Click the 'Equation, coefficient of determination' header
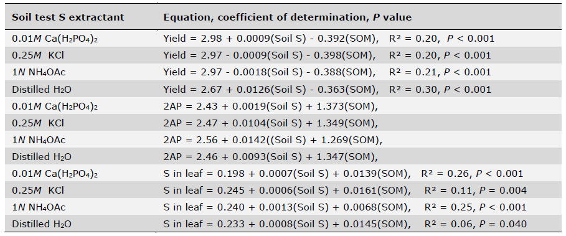 (x=266, y=17)
